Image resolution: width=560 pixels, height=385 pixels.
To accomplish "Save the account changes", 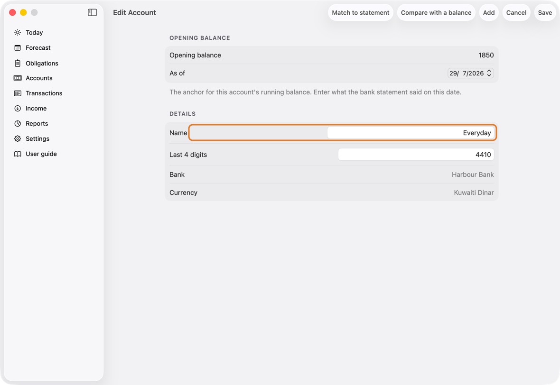I will 545,12.
